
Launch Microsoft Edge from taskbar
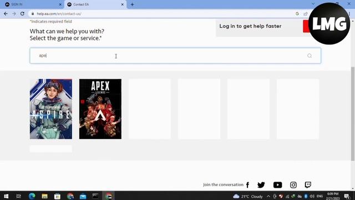(x=32, y=196)
